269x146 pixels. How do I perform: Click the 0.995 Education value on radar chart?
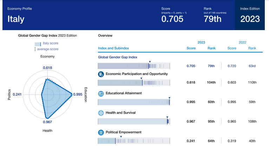click(x=78, y=95)
